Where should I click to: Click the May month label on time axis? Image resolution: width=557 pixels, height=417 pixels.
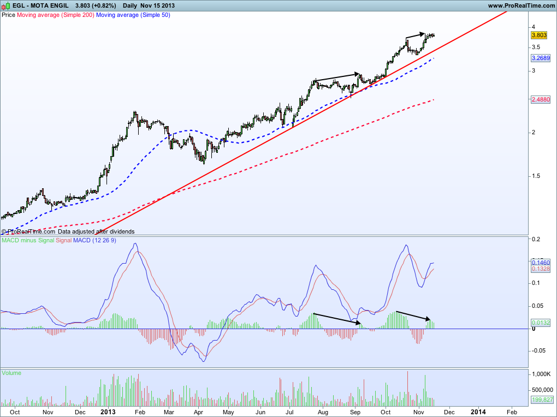(x=228, y=413)
